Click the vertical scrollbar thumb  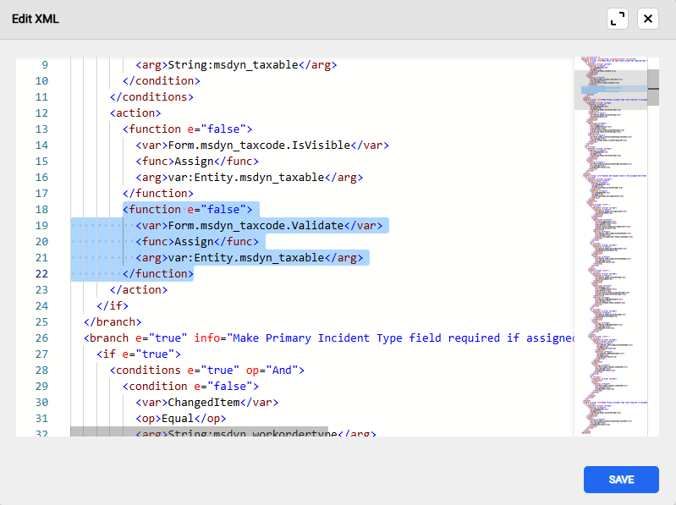(653, 80)
